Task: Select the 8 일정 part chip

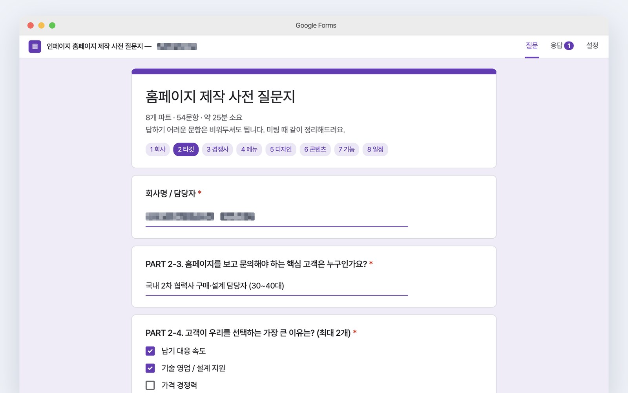Action: (x=375, y=149)
